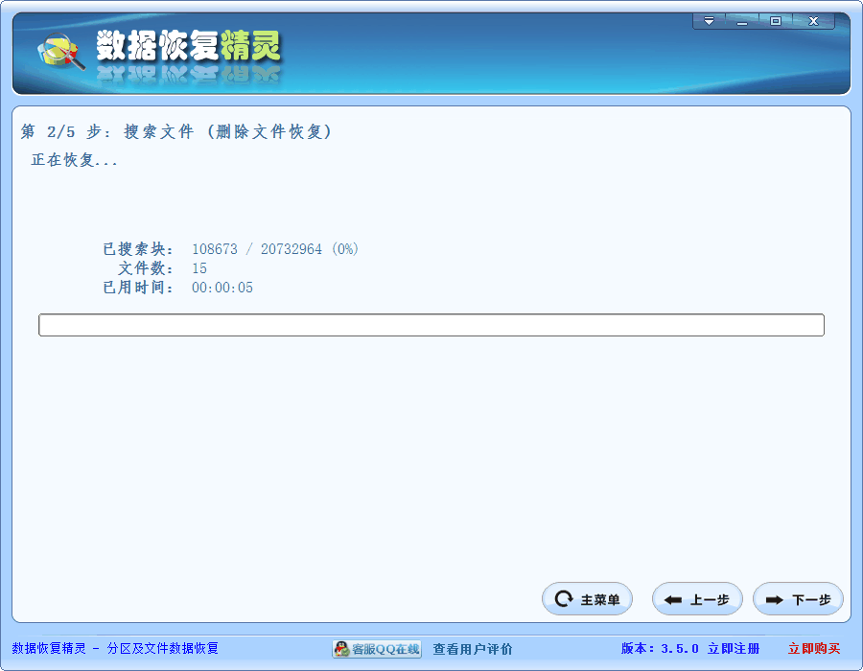Open the 客服QQ在线 support button
This screenshot has height=671, width=863.
[x=377, y=649]
